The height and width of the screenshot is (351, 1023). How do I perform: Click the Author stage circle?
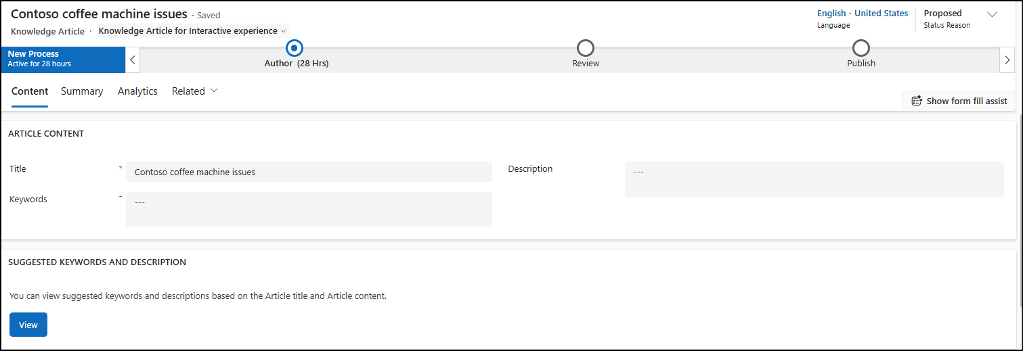point(295,48)
